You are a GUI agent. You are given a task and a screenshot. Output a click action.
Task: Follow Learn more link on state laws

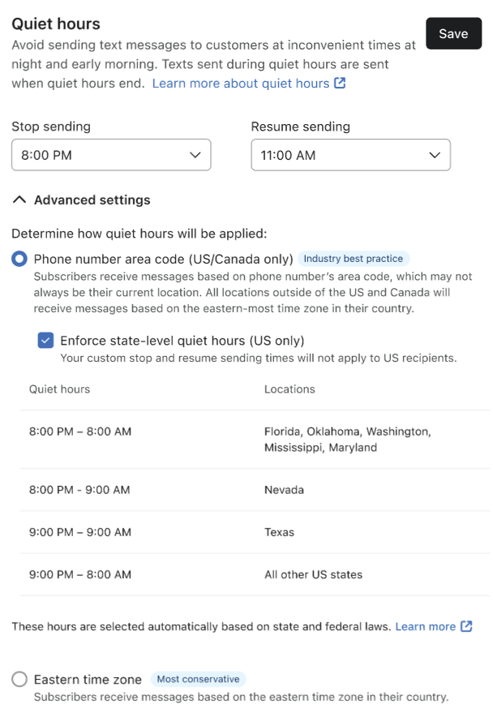click(x=425, y=626)
